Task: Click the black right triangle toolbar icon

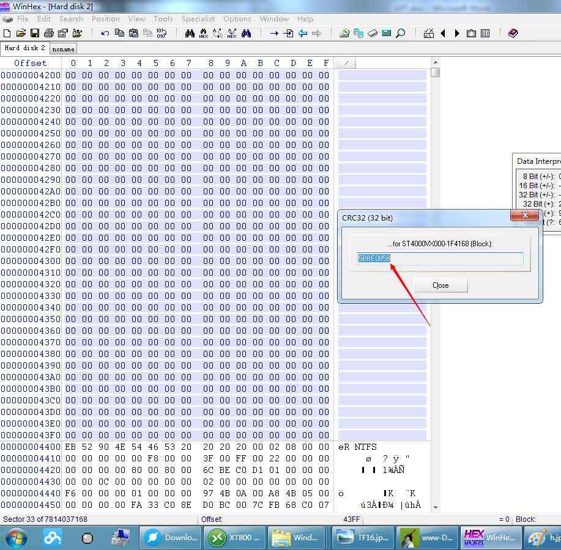Action: point(457,33)
